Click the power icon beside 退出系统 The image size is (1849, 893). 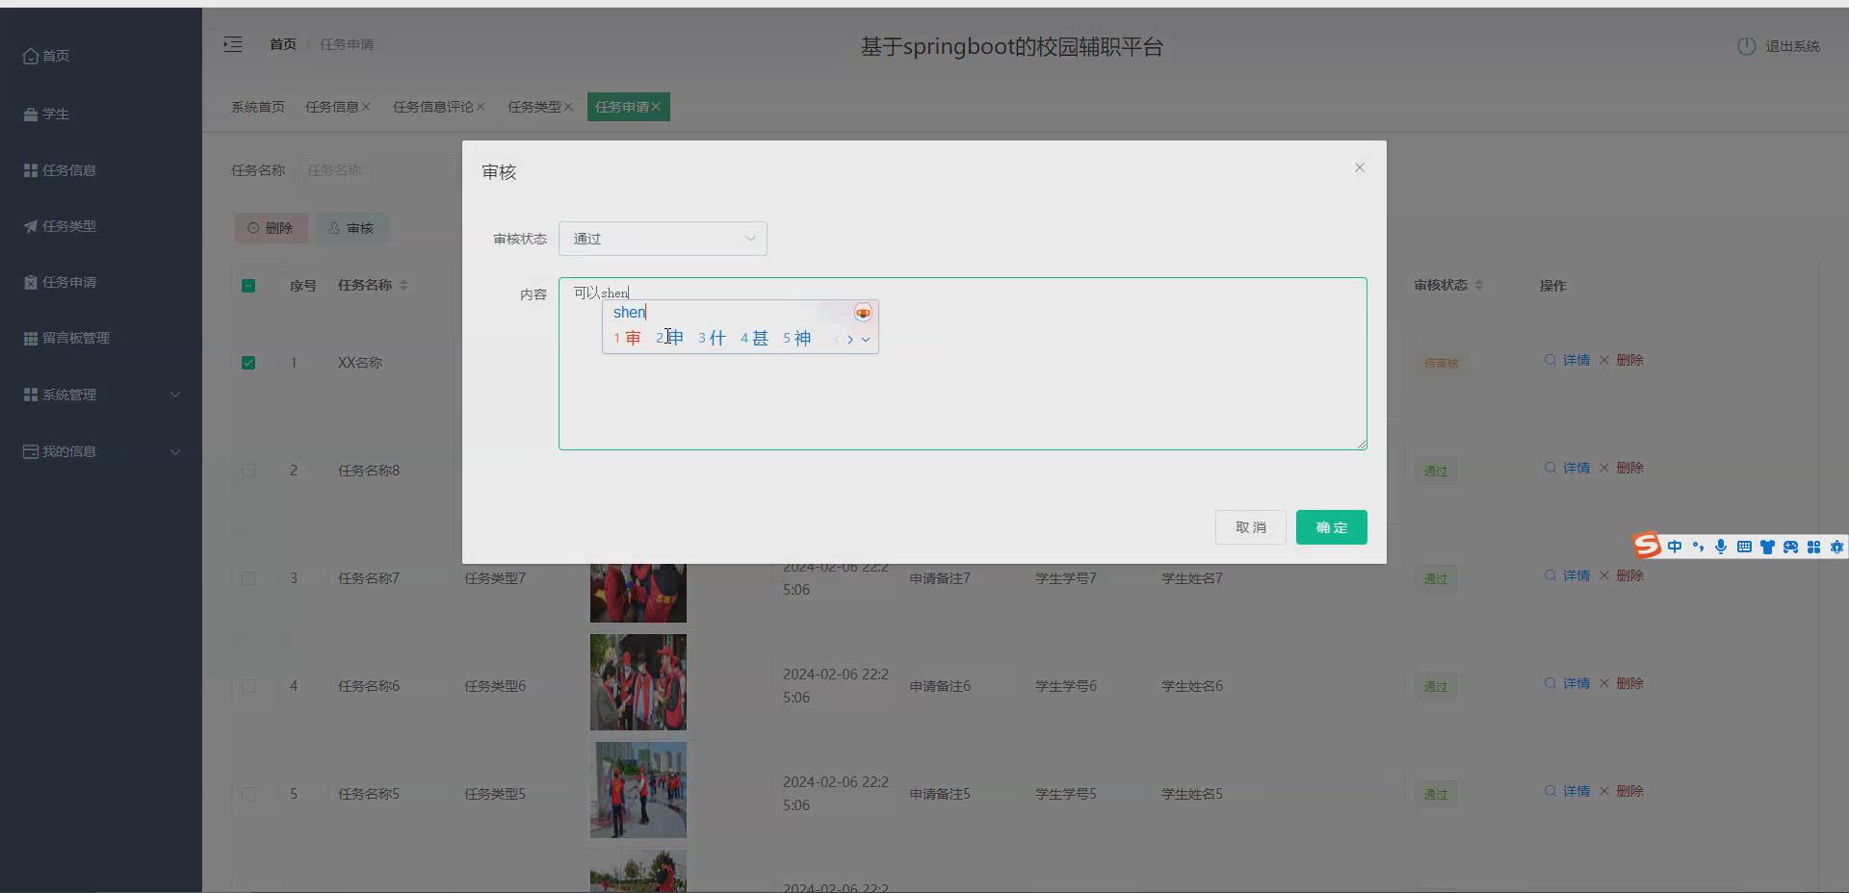coord(1746,45)
